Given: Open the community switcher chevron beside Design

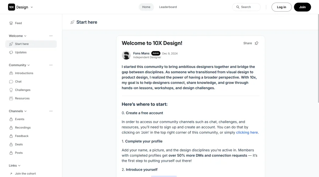Looking at the screenshot, I should coord(32,7).
